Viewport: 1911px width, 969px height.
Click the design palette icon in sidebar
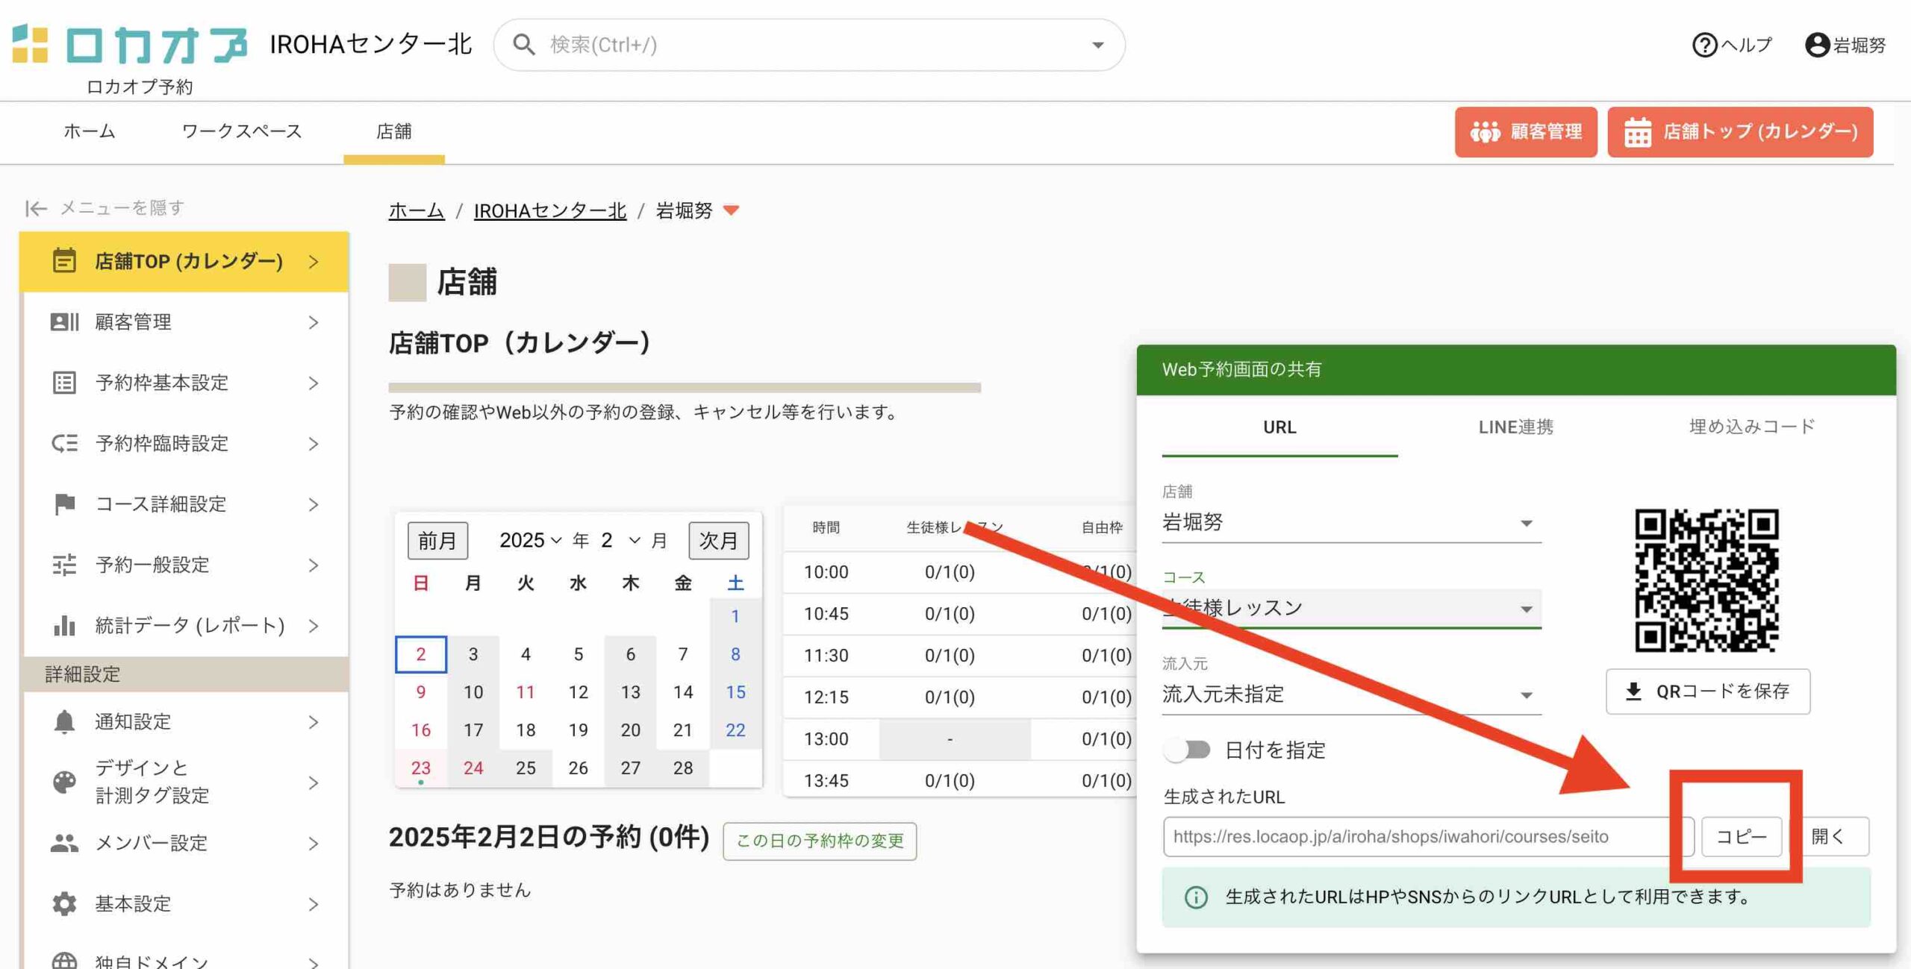(x=64, y=782)
